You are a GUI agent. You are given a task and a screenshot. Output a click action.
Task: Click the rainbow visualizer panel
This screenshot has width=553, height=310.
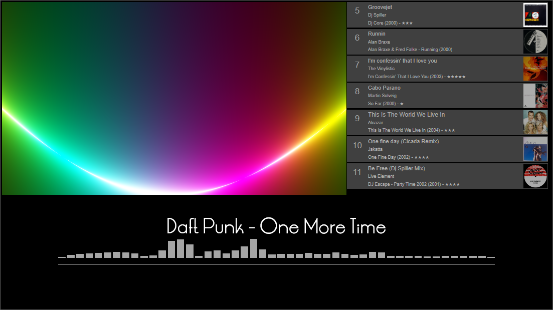tap(174, 98)
